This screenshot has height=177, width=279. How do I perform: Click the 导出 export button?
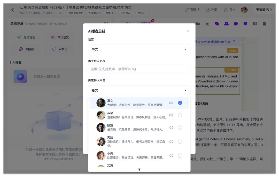click(230, 10)
